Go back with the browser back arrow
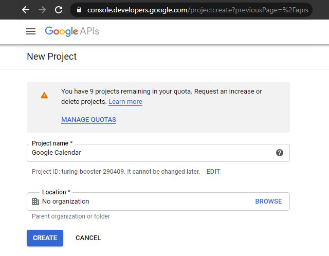The height and width of the screenshot is (256, 329). (26, 10)
